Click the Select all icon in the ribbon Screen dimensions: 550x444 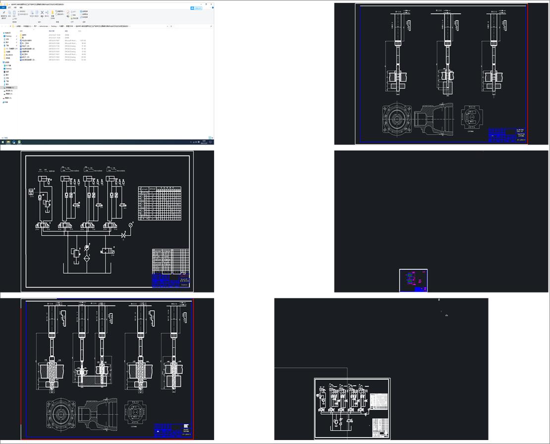point(81,11)
